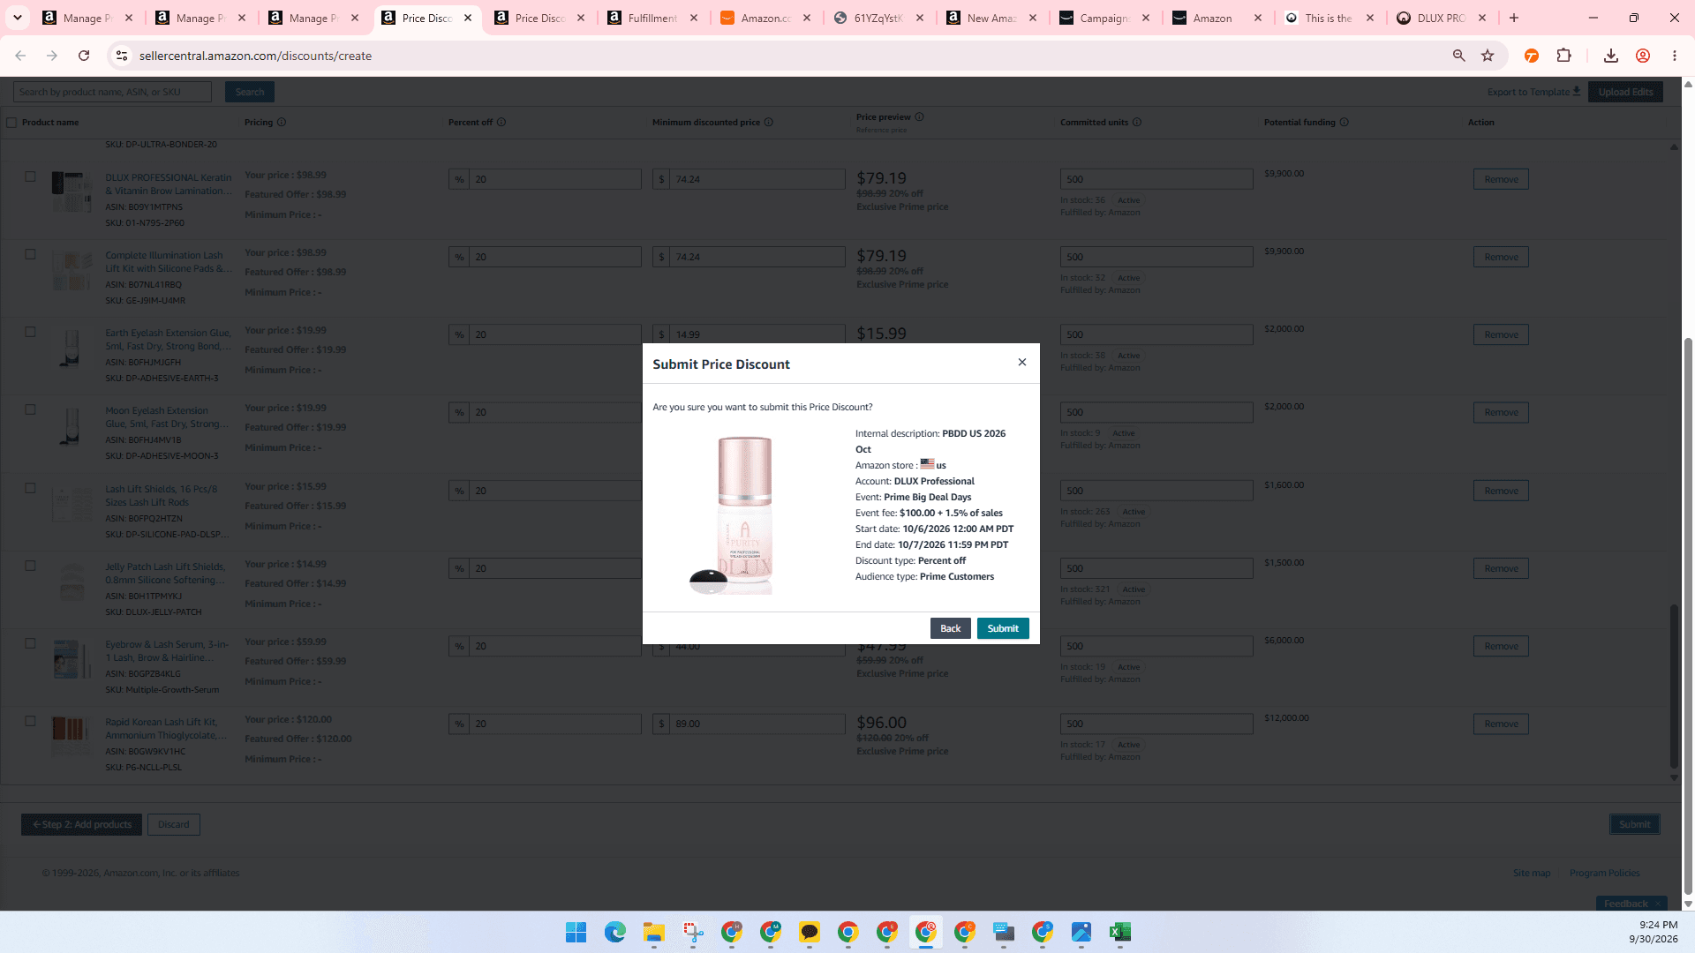Viewport: 1695px width, 953px height.
Task: Click the Percent off info icon
Action: coord(501,122)
